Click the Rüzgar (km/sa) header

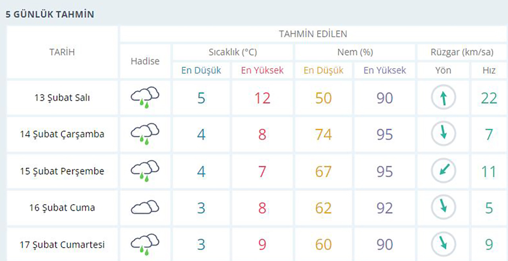462,52
